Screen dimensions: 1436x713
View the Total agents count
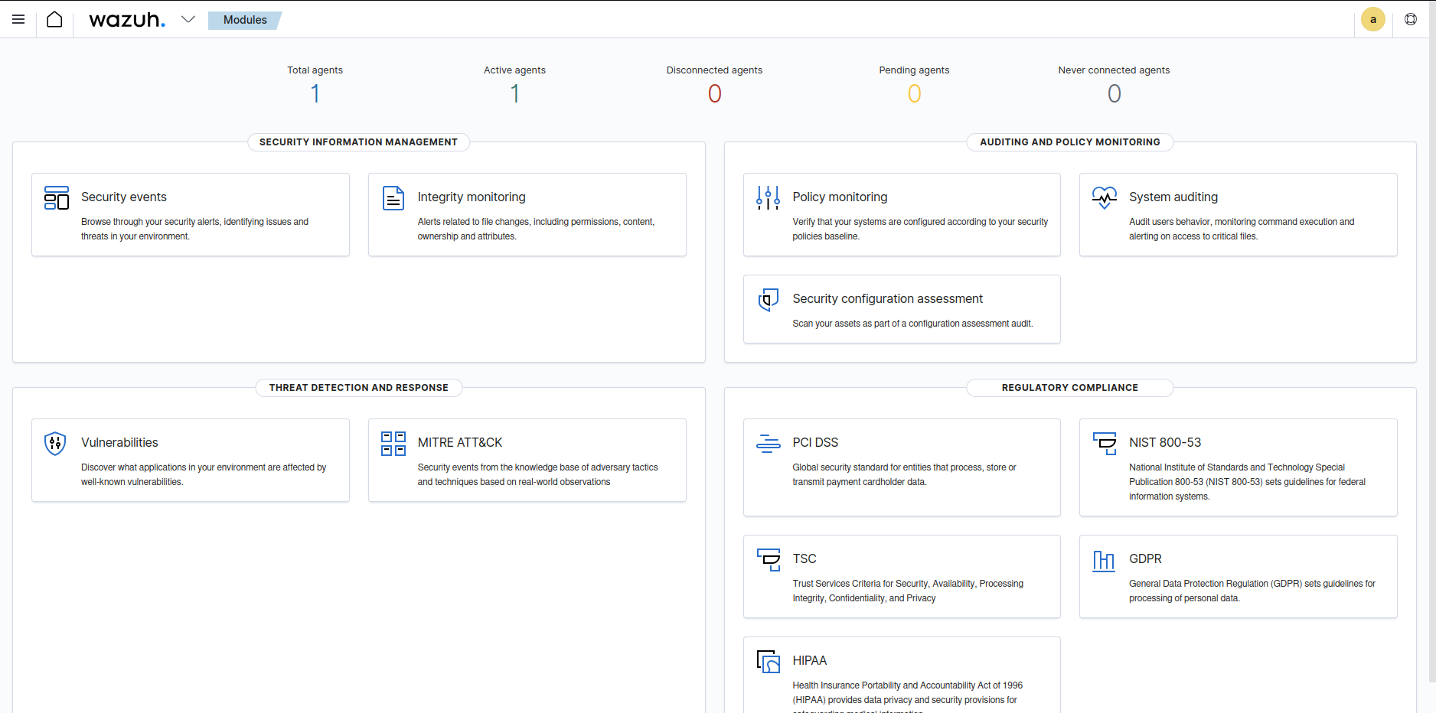point(315,93)
